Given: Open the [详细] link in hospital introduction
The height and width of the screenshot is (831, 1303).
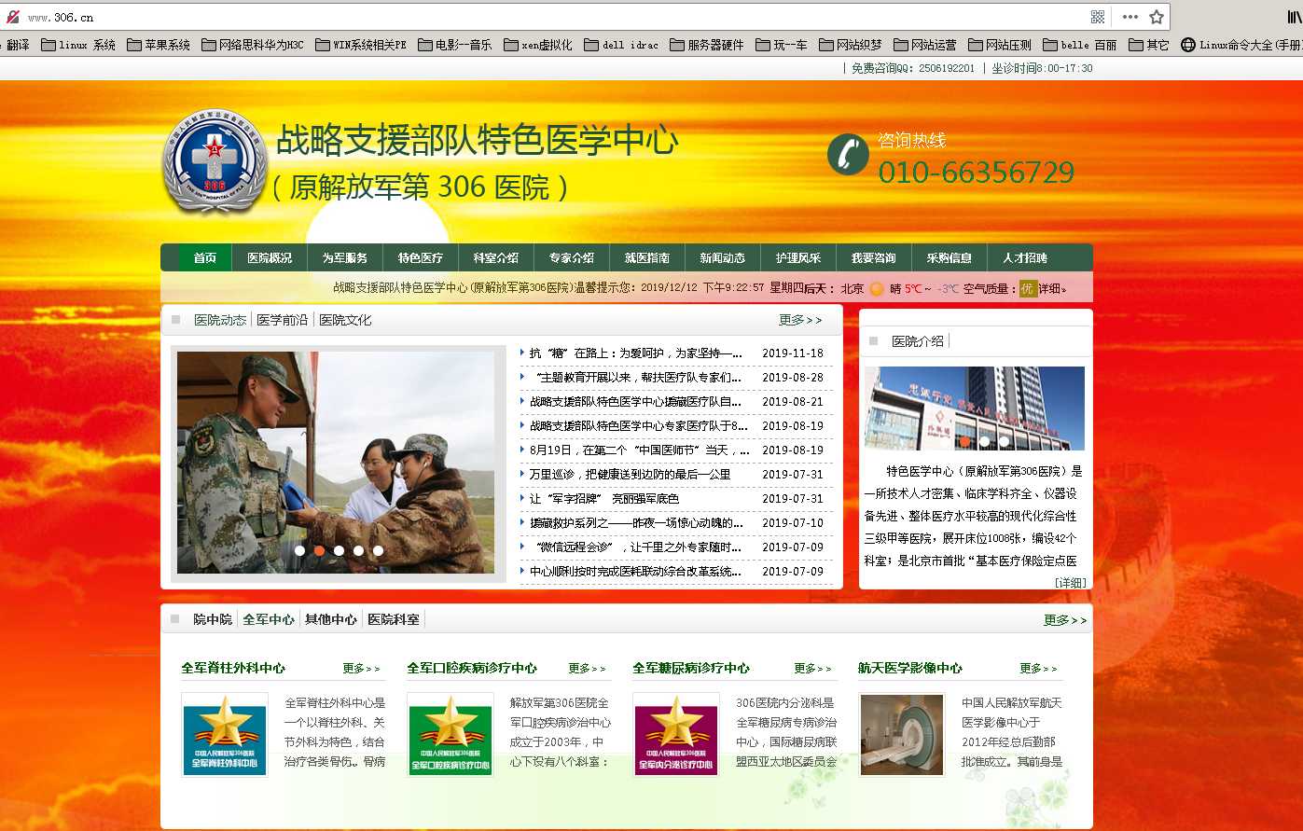Looking at the screenshot, I should tap(1073, 581).
